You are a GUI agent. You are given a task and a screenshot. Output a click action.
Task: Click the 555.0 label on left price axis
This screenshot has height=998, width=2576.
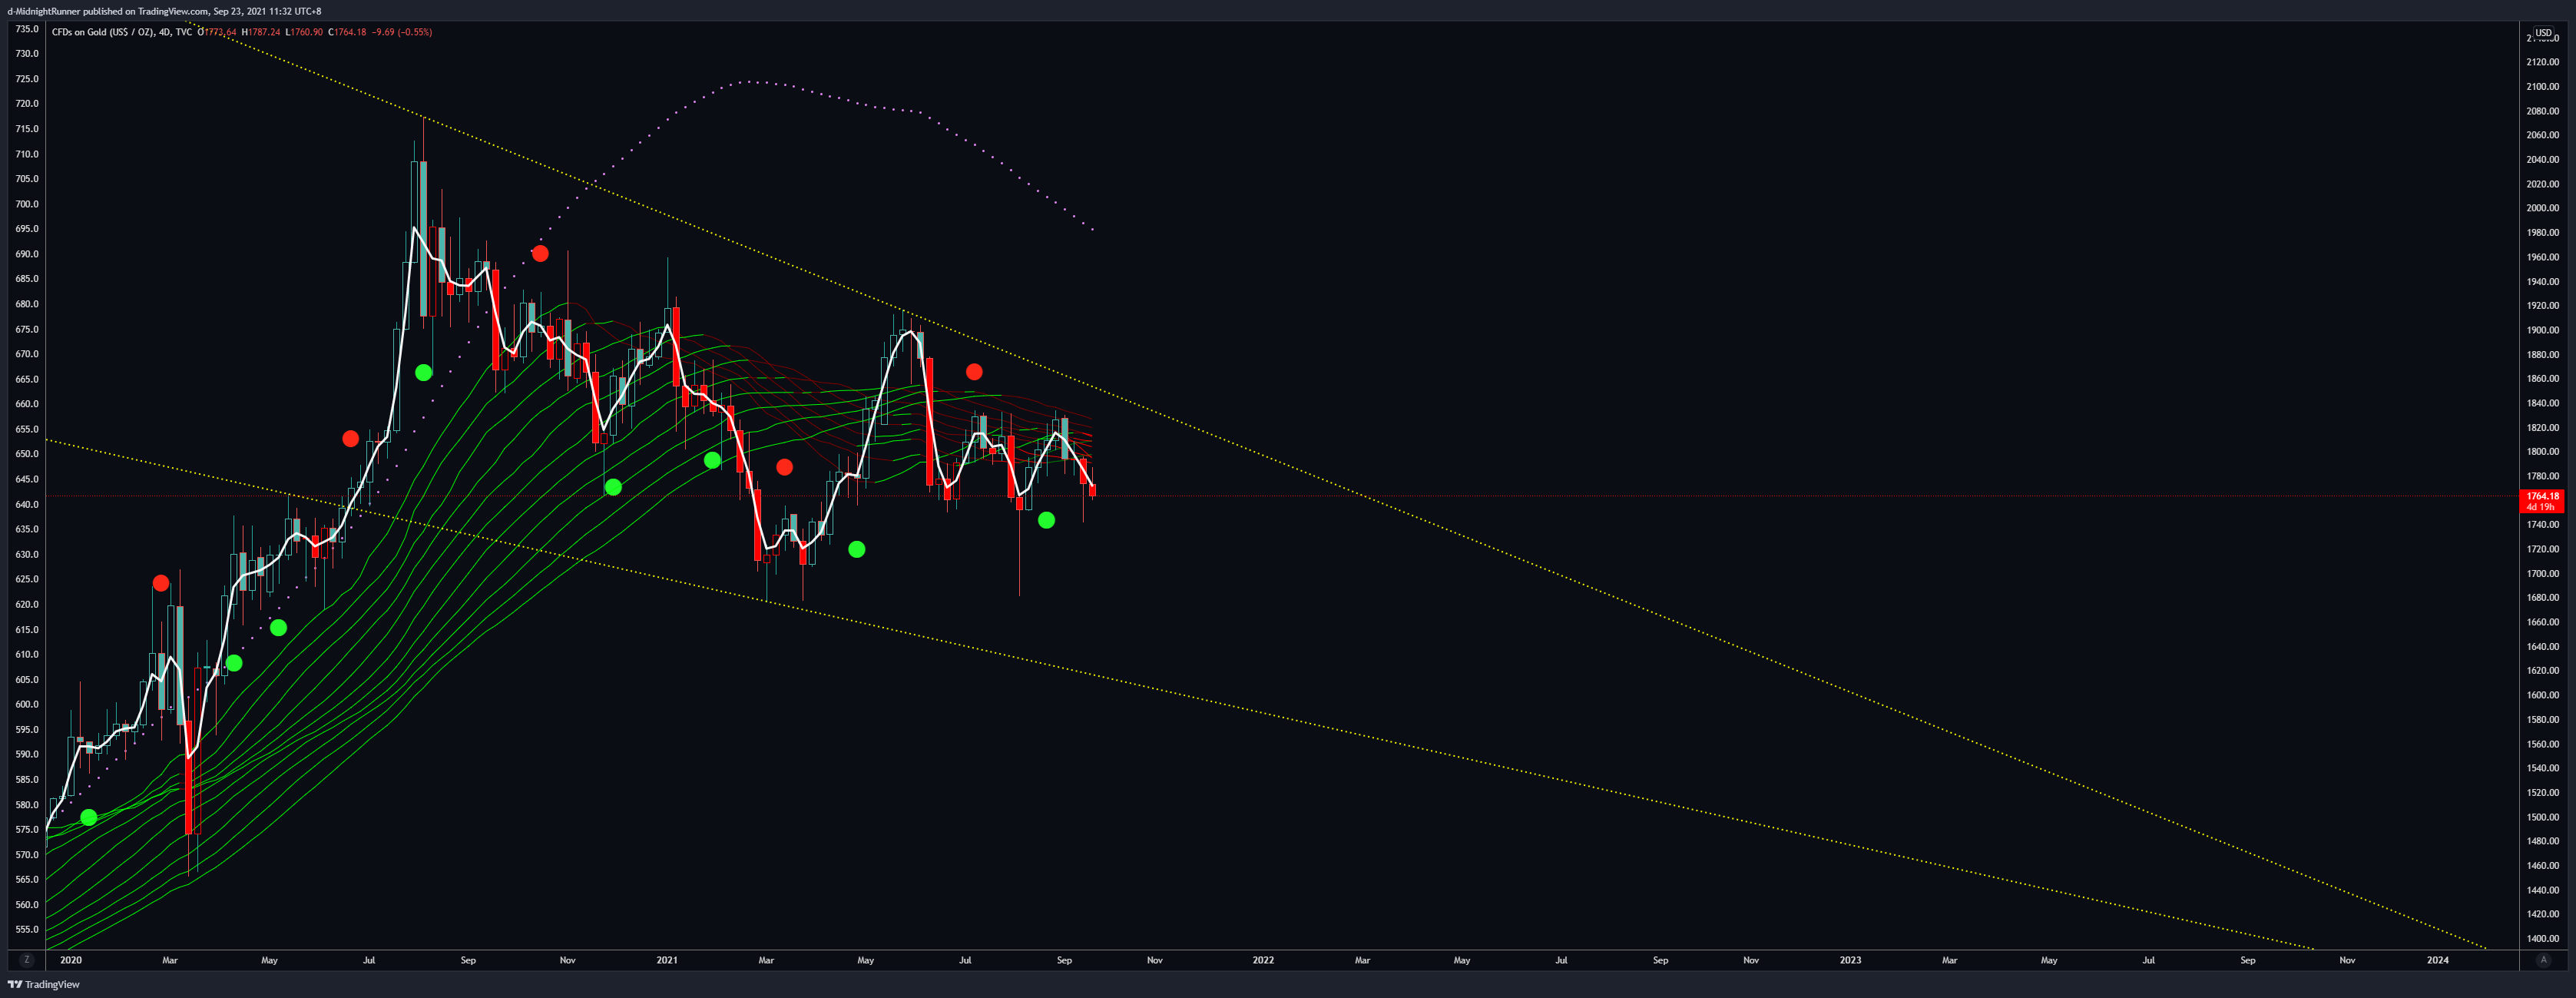pyautogui.click(x=26, y=929)
